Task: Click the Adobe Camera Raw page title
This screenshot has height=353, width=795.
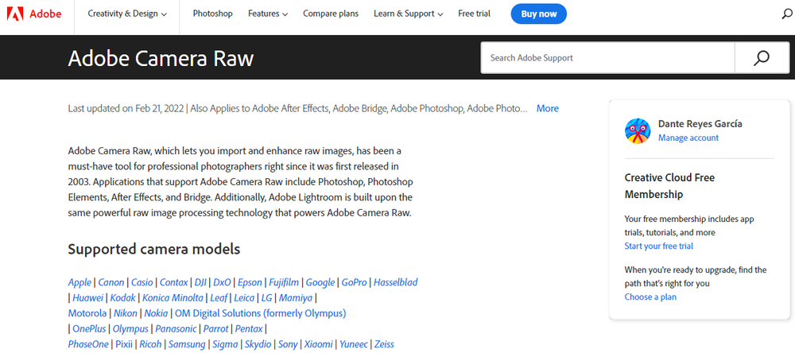Action: coord(161,58)
